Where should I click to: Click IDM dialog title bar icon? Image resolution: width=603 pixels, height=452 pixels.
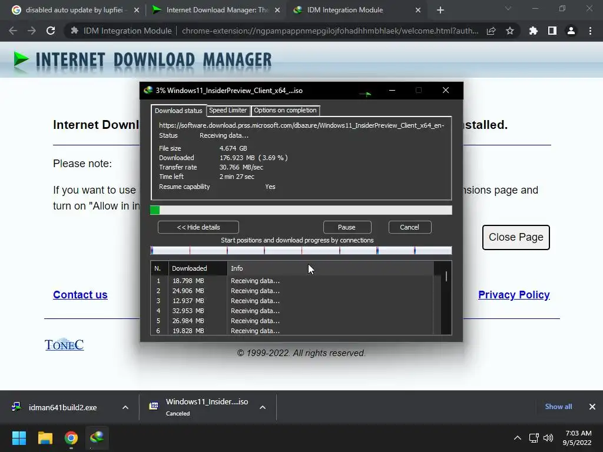pyautogui.click(x=148, y=90)
